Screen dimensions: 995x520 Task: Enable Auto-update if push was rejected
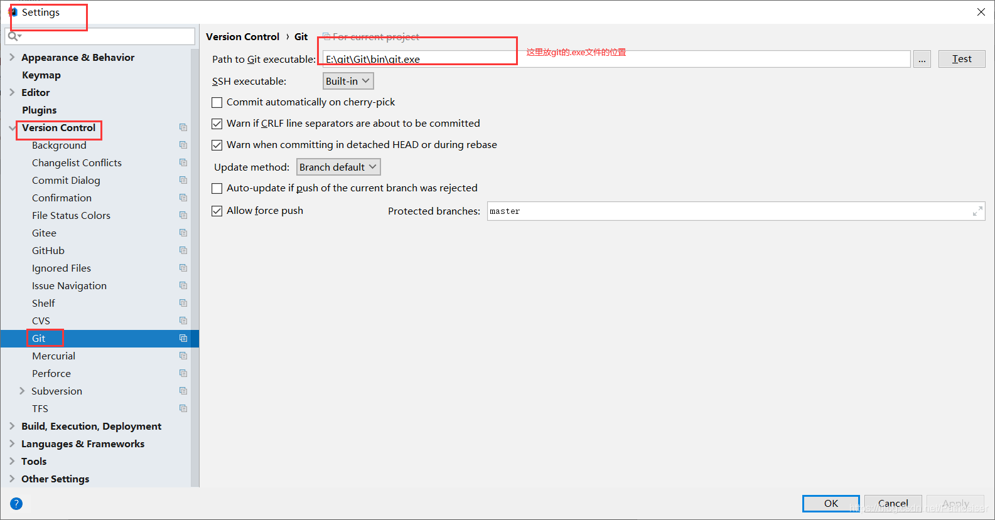pyautogui.click(x=217, y=188)
